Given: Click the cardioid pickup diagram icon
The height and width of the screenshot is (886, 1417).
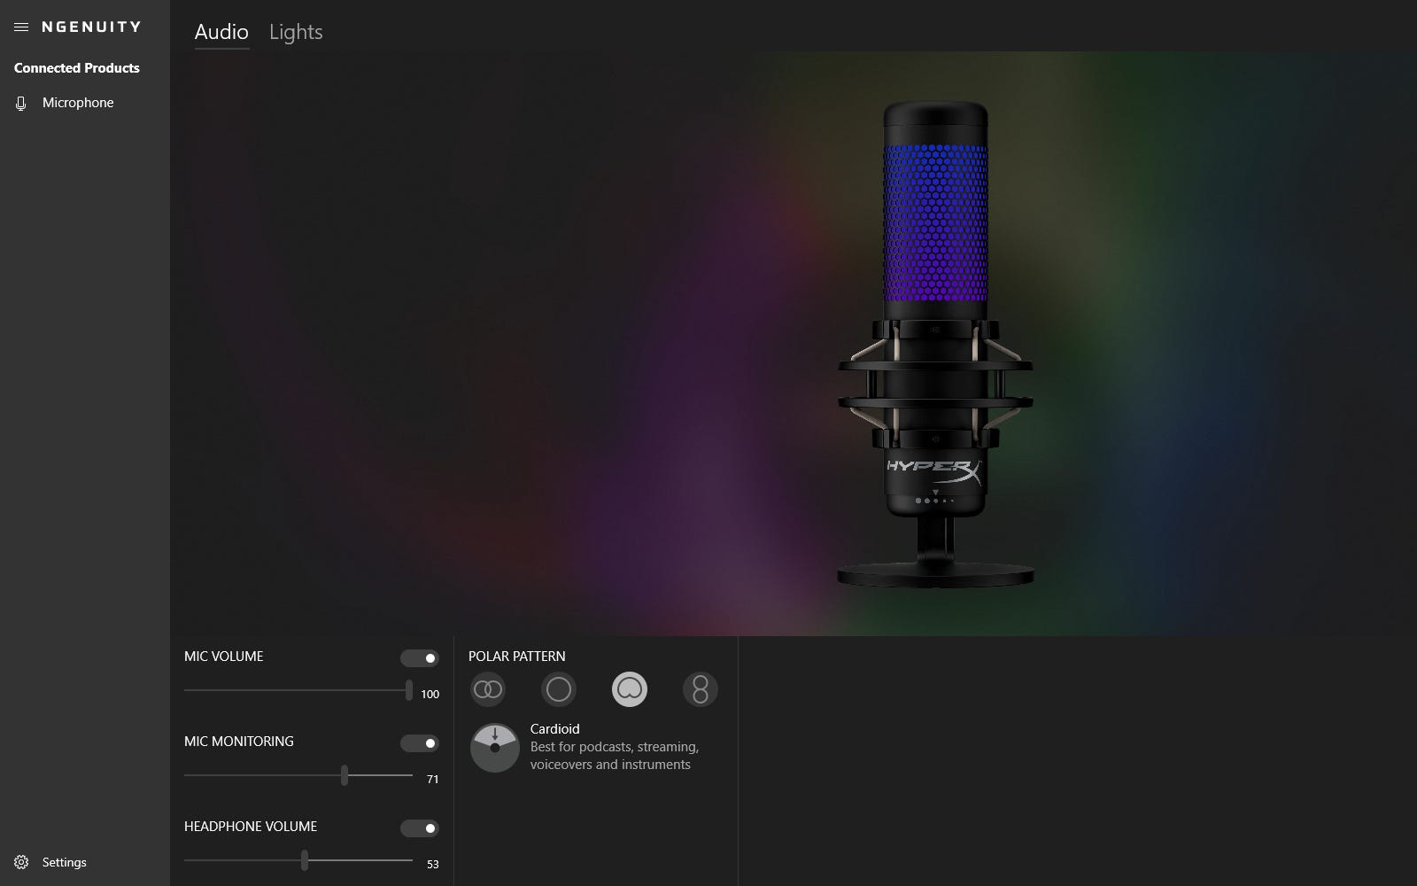Looking at the screenshot, I should coord(495,748).
